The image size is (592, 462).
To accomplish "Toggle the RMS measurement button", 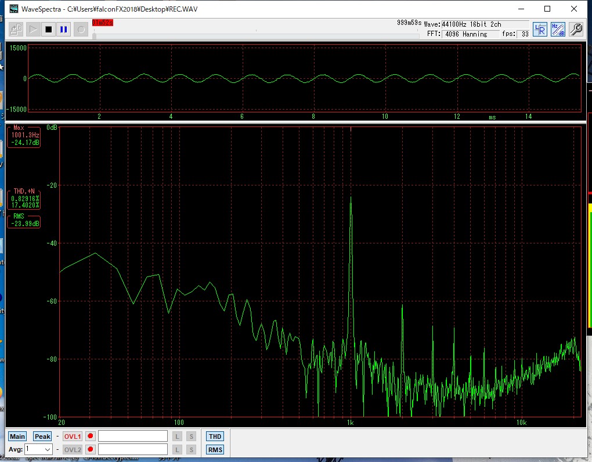I will (215, 450).
